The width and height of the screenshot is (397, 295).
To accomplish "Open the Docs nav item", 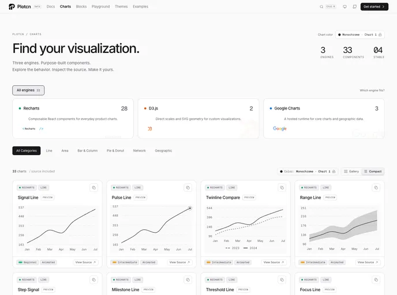I will (51, 6).
